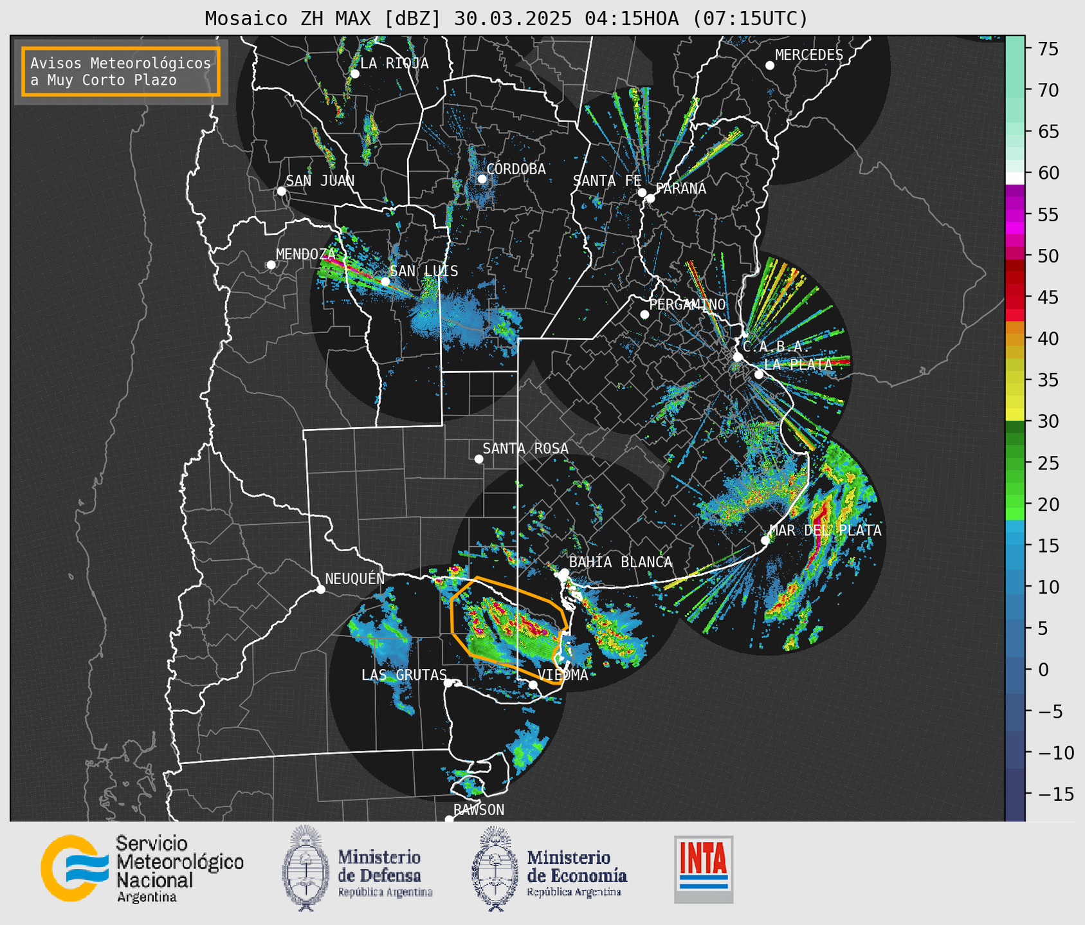This screenshot has width=1085, height=925.
Task: Click the LA RIOJA city marker dot
Action: point(354,74)
